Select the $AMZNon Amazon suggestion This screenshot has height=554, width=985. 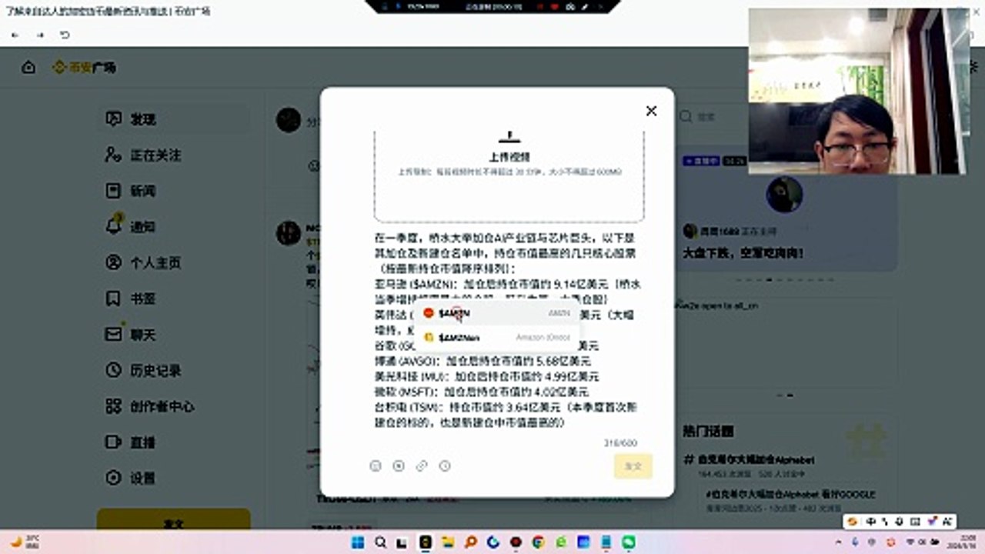(496, 337)
